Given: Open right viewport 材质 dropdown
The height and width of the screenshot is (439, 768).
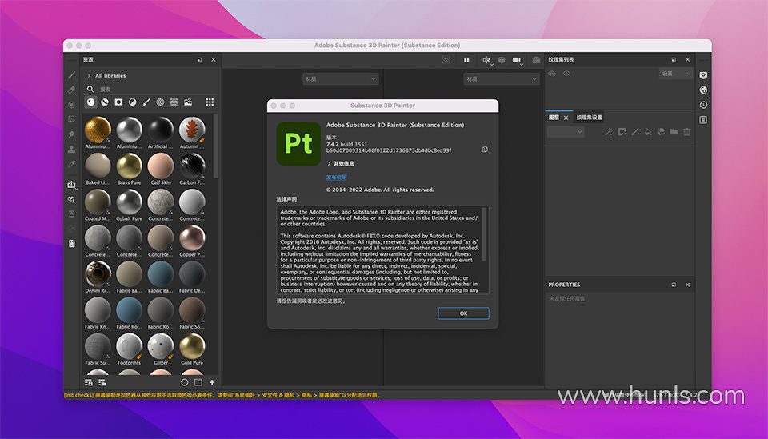Looking at the screenshot, I should pyautogui.click(x=502, y=79).
